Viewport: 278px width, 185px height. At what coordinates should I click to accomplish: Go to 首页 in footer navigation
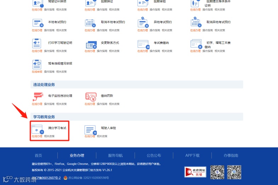pos(38,155)
